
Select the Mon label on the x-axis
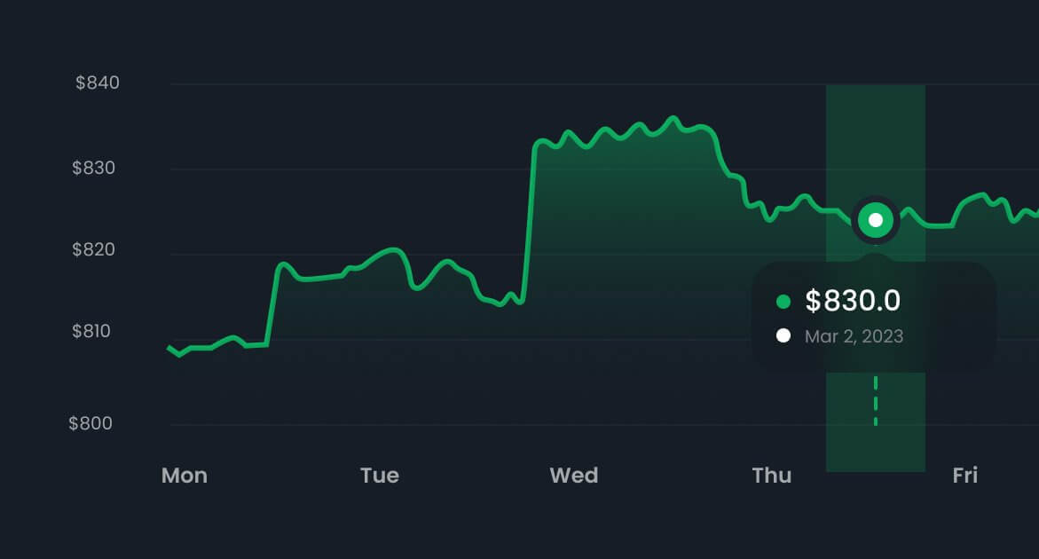[185, 476]
